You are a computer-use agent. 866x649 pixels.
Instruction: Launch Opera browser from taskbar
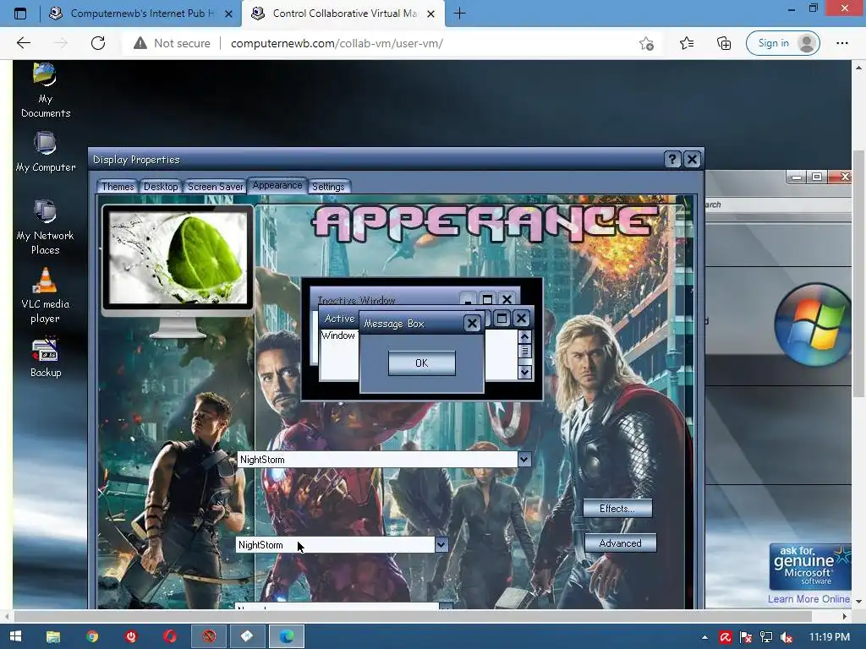[169, 636]
